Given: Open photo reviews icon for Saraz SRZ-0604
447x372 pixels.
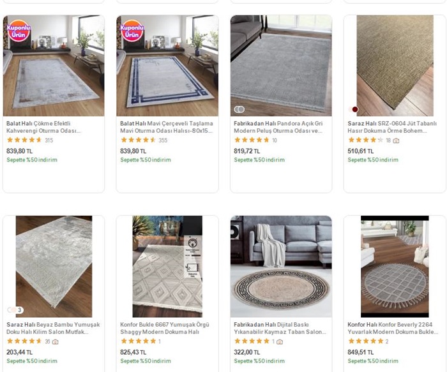Looking at the screenshot, I should tap(396, 140).
